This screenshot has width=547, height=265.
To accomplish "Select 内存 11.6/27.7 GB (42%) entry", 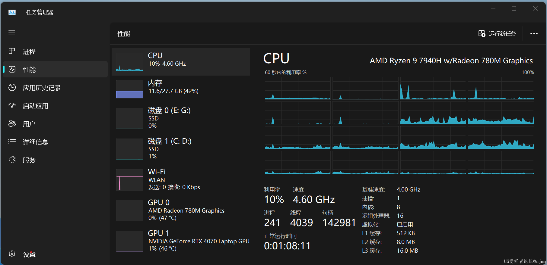I will point(181,89).
